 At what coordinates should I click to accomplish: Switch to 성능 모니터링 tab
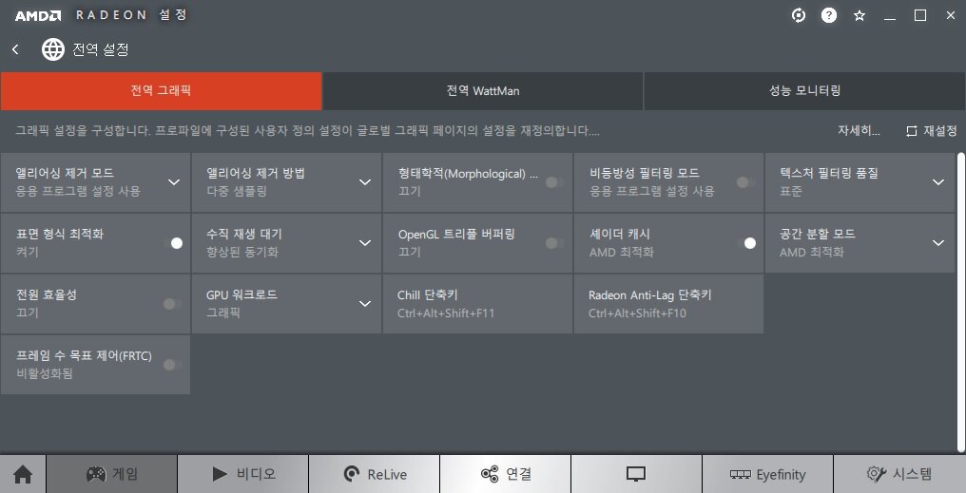(804, 91)
